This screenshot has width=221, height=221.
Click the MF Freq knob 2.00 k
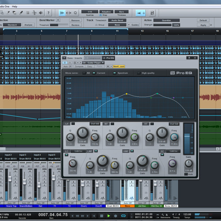(x=134, y=137)
